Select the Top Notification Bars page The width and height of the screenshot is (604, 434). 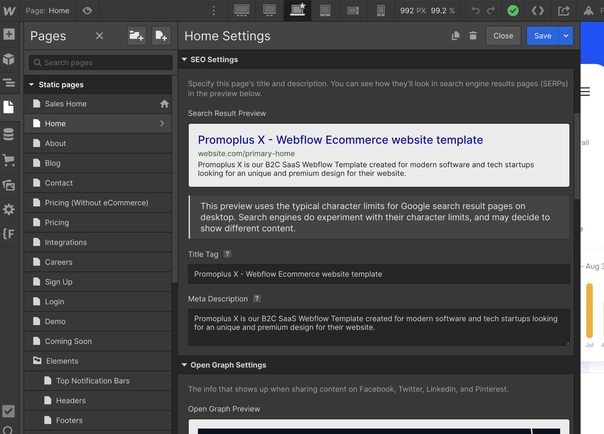coord(98,381)
